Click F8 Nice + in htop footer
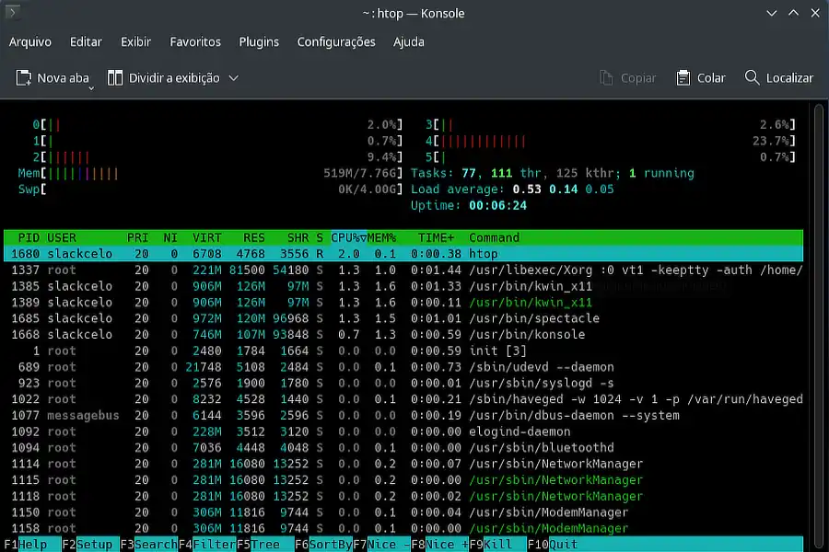The image size is (829, 552). pos(439,544)
